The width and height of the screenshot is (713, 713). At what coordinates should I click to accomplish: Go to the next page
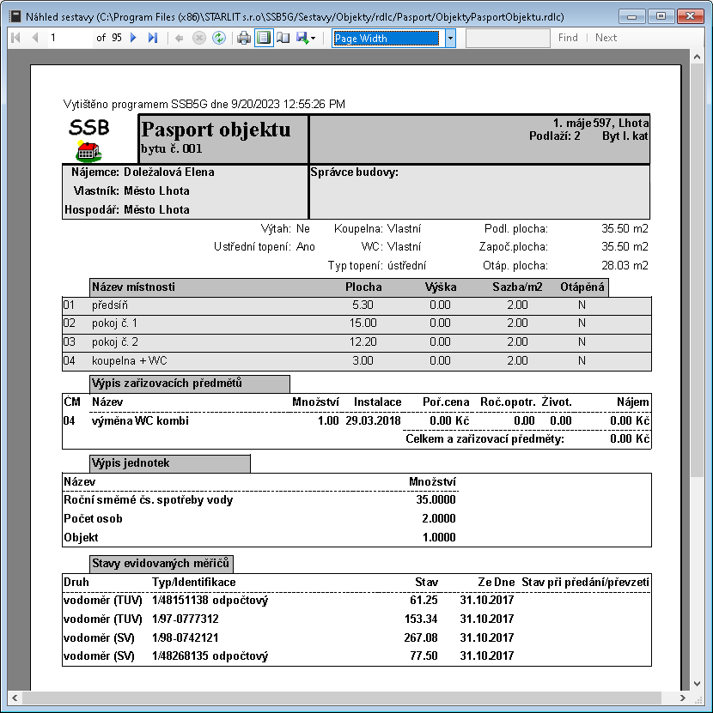(133, 38)
